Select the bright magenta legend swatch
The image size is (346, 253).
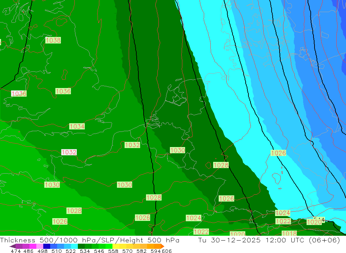point(33,246)
